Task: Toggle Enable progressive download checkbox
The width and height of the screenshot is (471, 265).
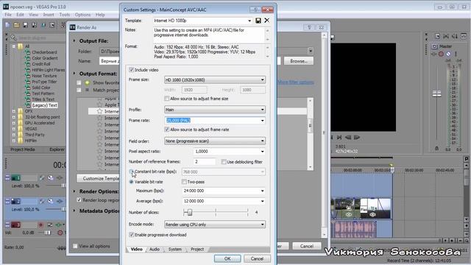Action: point(131,235)
